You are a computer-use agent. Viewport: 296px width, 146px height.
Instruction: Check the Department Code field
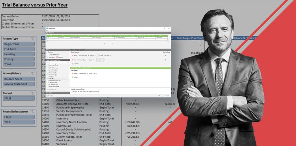click(48, 65)
